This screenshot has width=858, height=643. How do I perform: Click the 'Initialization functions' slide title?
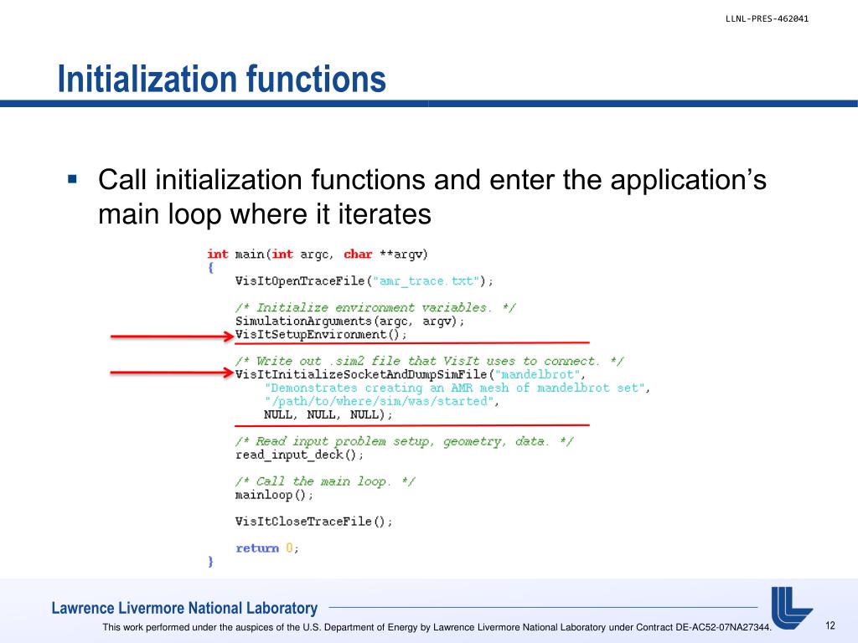coord(221,80)
